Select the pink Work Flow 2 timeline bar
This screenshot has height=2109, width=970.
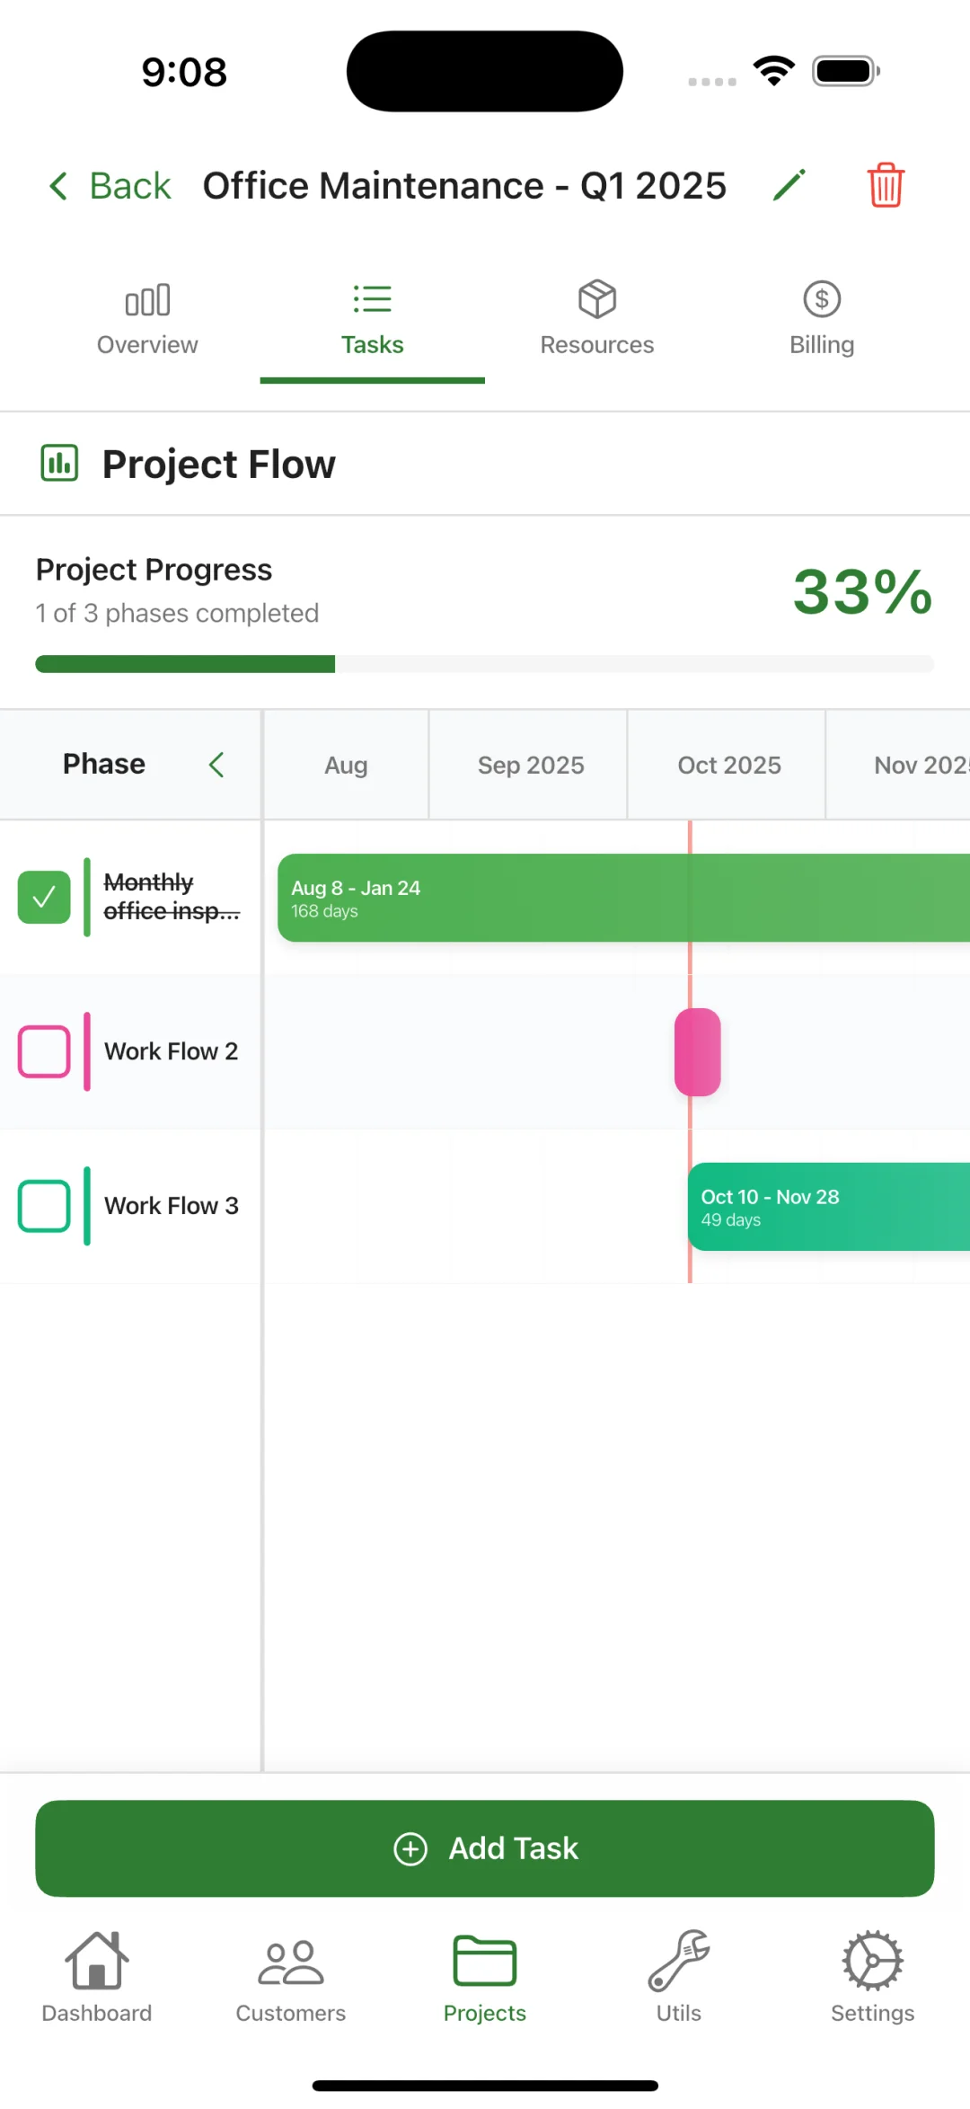tap(698, 1052)
